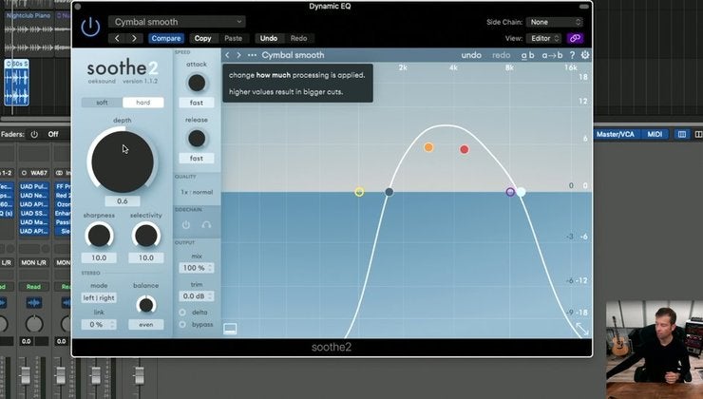
Task: Click the soothe2 undo text button
Action: pyautogui.click(x=471, y=55)
